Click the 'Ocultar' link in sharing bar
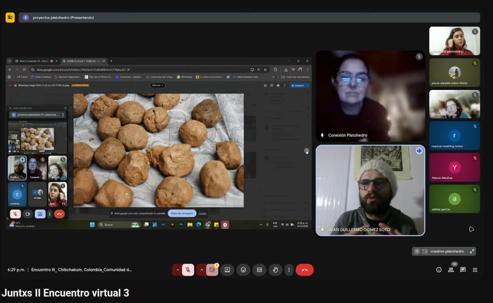This screenshot has height=303, width=493. pos(202,213)
